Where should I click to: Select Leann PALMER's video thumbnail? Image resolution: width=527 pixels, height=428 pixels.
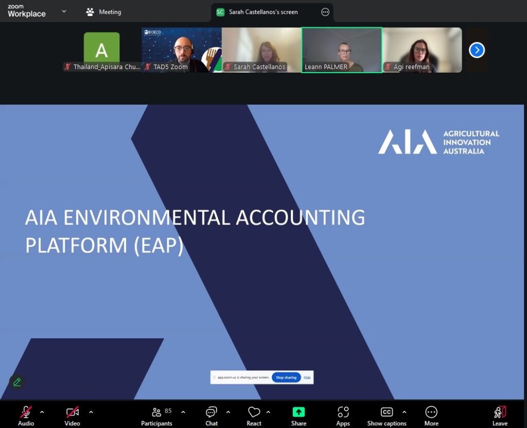point(342,50)
